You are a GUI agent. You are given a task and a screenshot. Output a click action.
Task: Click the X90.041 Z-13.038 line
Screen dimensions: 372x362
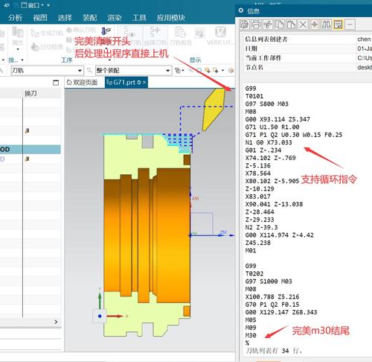274,204
